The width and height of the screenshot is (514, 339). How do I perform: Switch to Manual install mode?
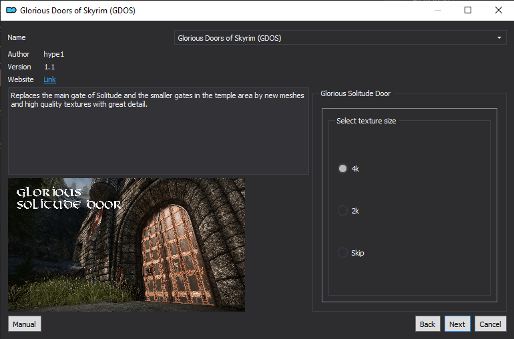25,324
